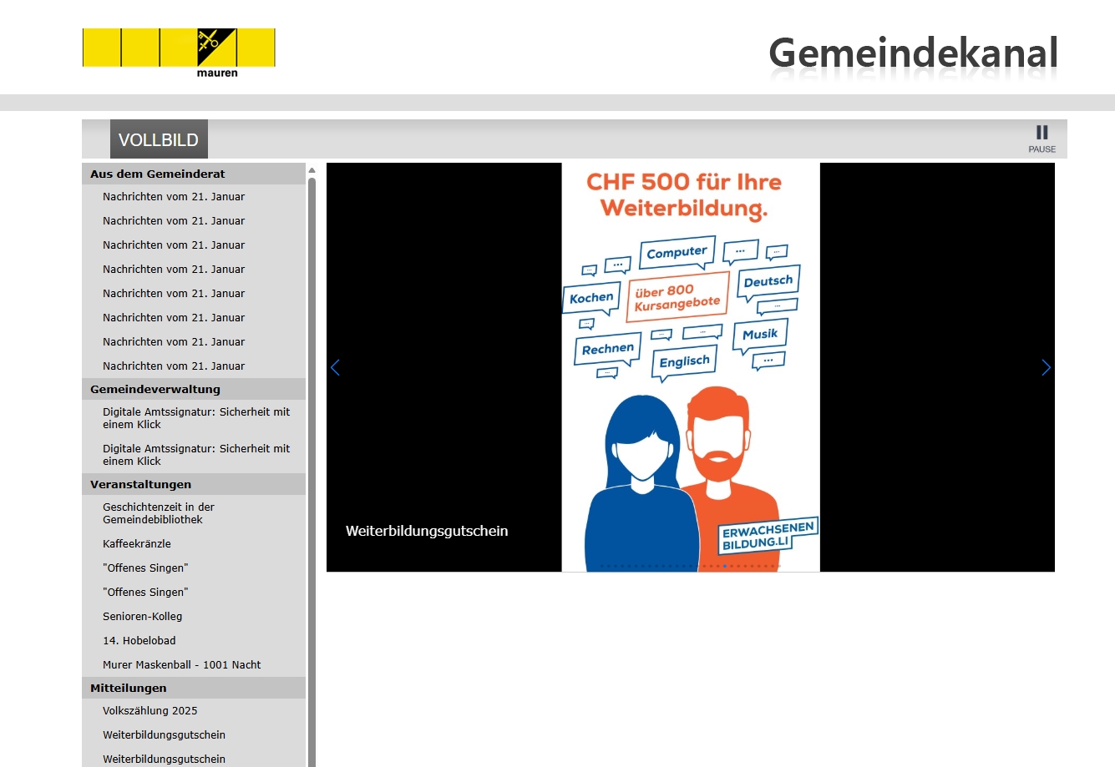Click the Mauren municipality logo

click(179, 53)
